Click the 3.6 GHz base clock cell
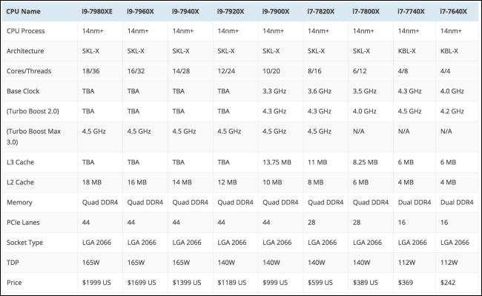Viewport: 482px width, 296px height. [320, 91]
